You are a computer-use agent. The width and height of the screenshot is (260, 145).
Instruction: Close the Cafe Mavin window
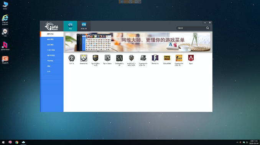point(210,23)
